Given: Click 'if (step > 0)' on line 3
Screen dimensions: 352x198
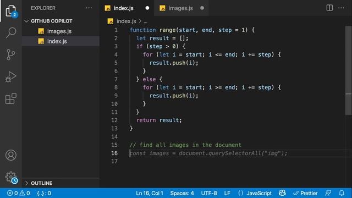Looking at the screenshot, I should (x=157, y=46).
